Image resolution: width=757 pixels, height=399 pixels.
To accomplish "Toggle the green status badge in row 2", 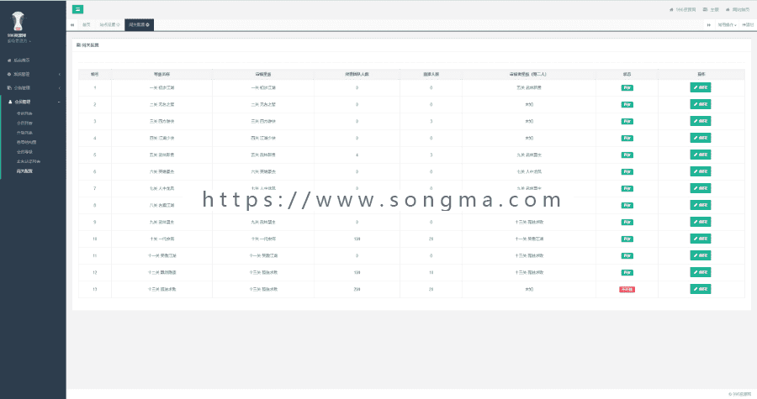I will coord(627,104).
